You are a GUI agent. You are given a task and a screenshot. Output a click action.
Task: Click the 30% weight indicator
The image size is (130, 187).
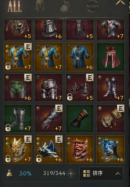point(25,173)
